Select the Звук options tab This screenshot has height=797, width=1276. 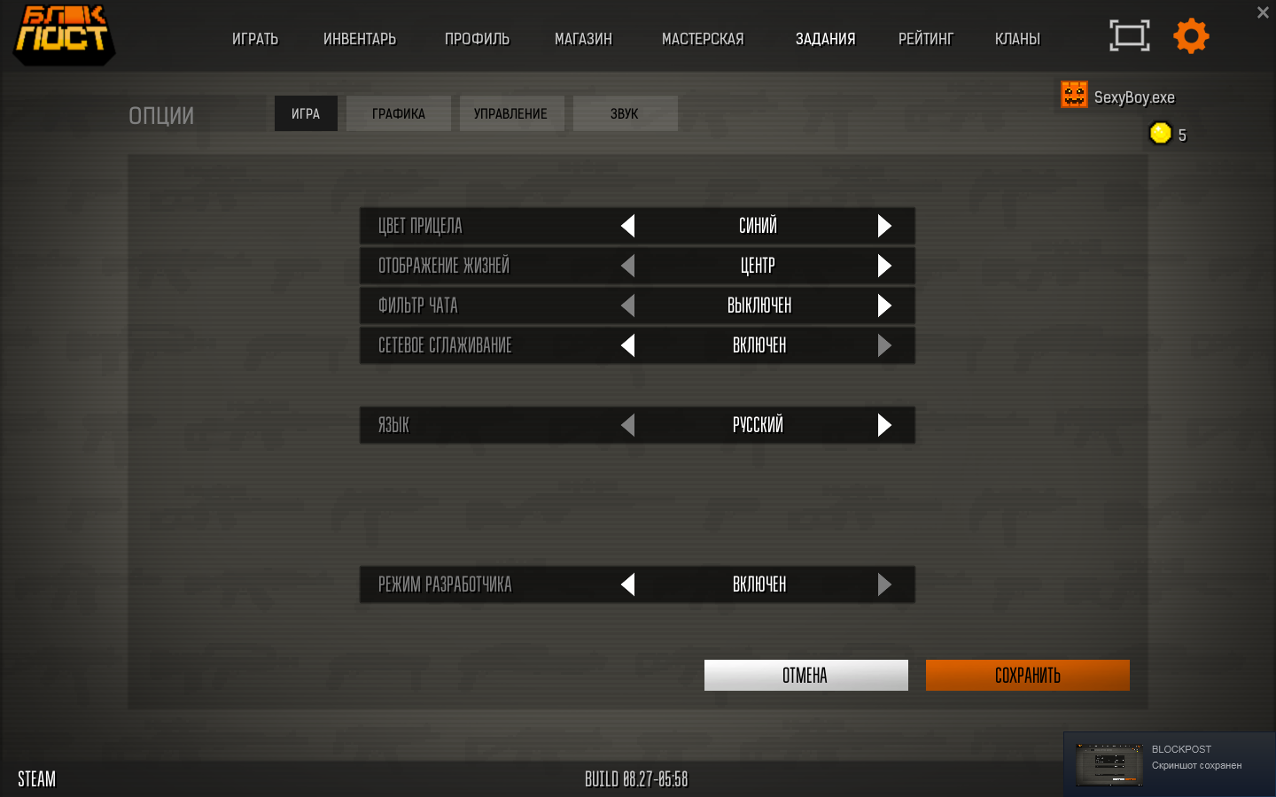[x=625, y=113]
